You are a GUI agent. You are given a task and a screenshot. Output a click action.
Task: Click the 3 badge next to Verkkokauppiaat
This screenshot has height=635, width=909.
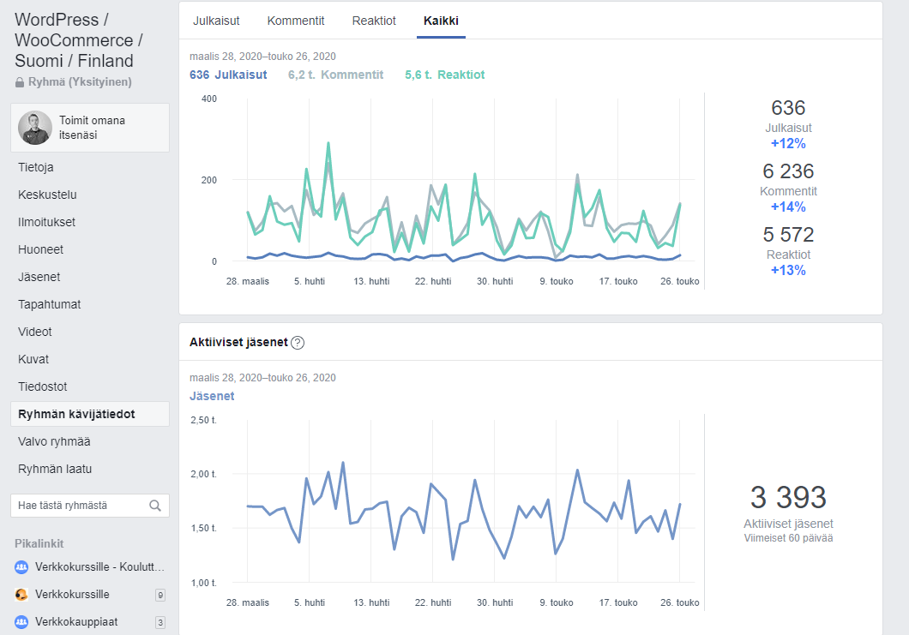[160, 622]
